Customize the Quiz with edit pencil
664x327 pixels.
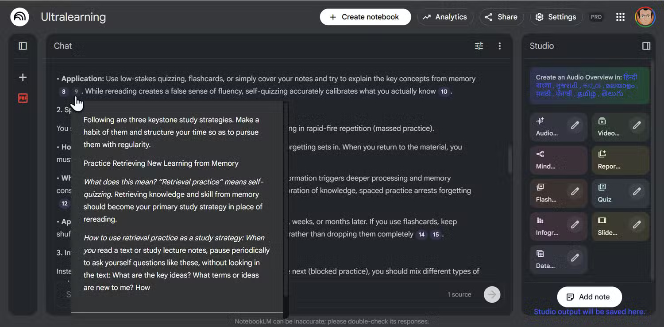tap(637, 192)
